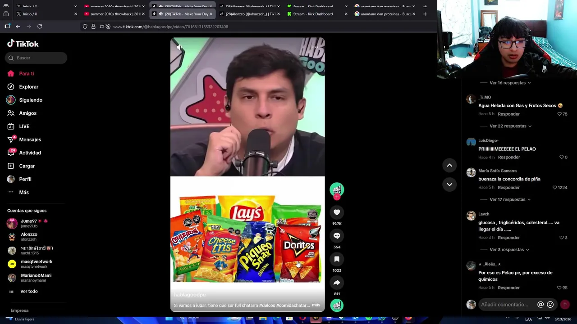Expand Ver 3 respuestas
The width and height of the screenshot is (577, 324).
(509, 250)
